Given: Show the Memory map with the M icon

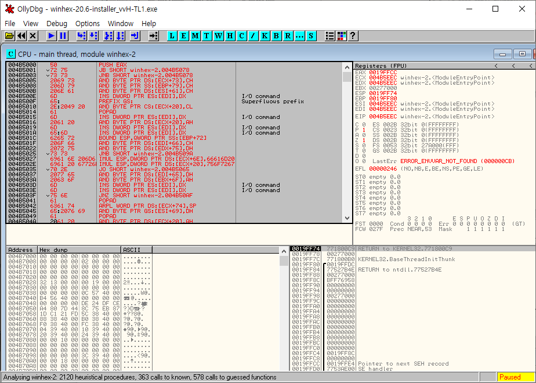Looking at the screenshot, I should point(195,35).
